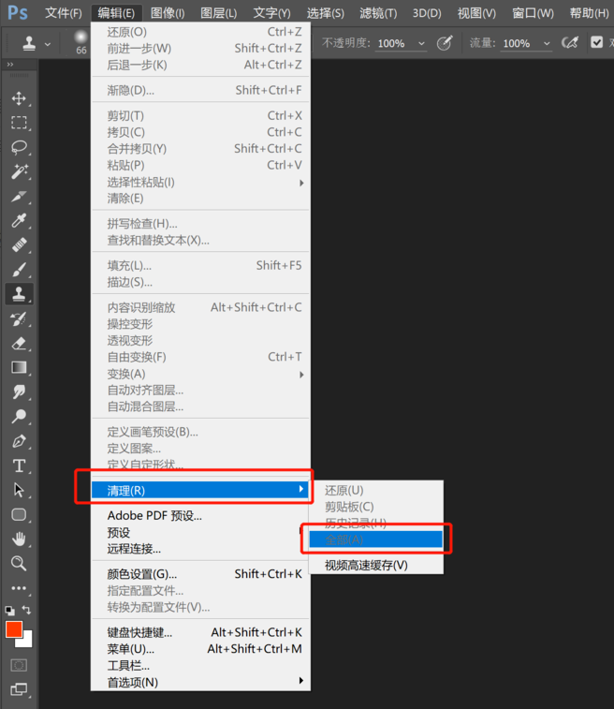The width and height of the screenshot is (614, 709).
Task: Select the Move tool
Action: [x=19, y=98]
